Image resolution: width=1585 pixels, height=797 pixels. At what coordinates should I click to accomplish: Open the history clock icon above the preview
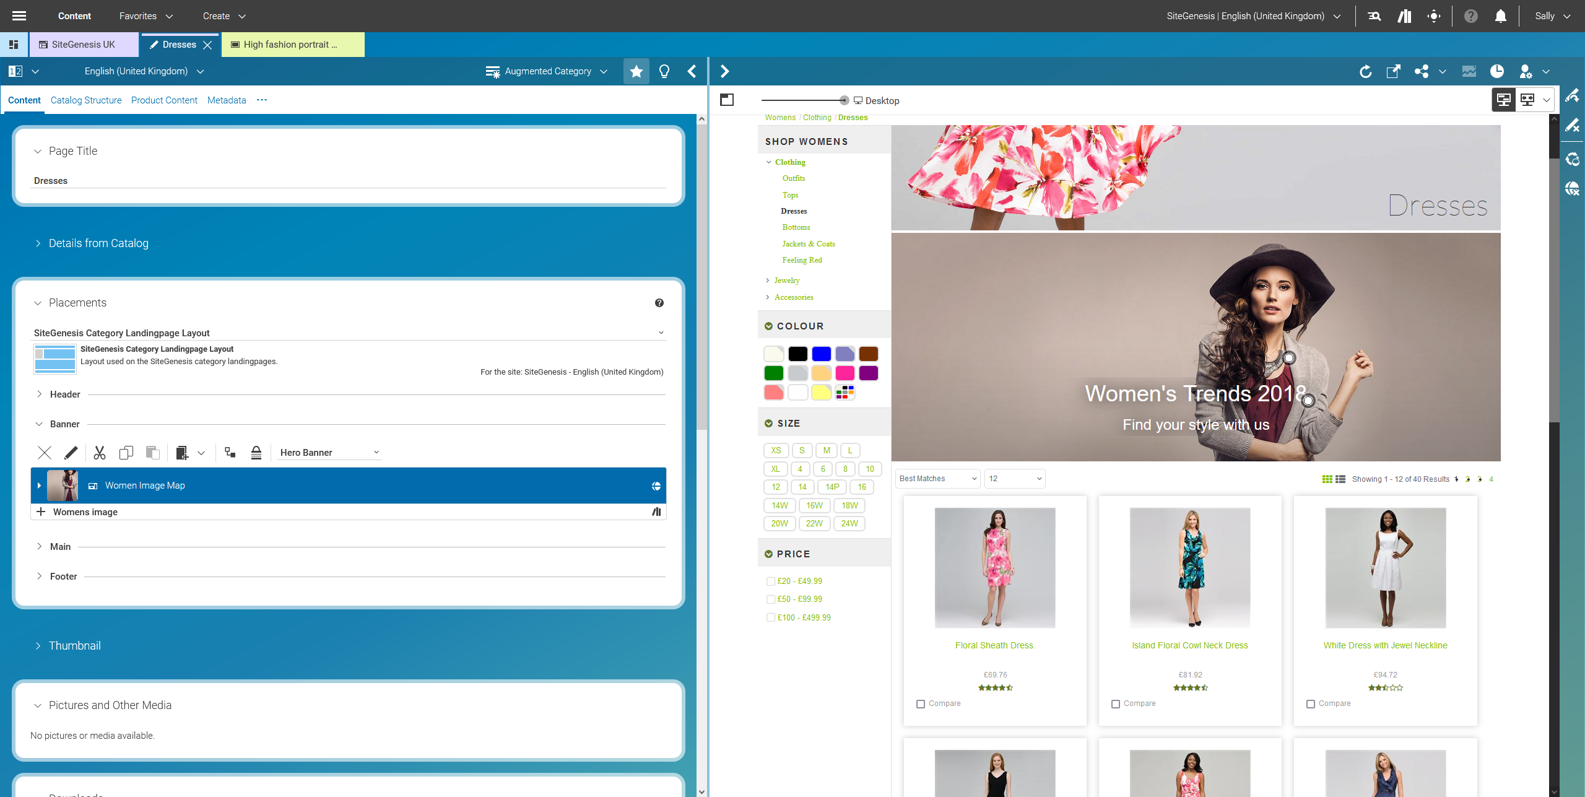1498,71
